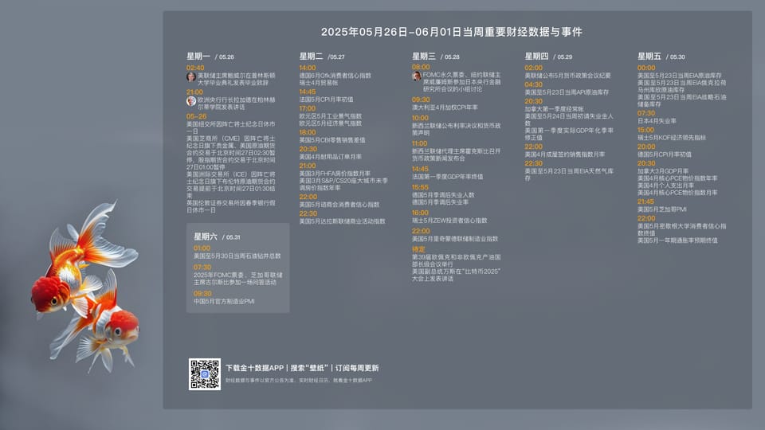Screen dimensions: 765x430
Task: Click Tuesday's 14:45 time label
Action: click(x=308, y=92)
